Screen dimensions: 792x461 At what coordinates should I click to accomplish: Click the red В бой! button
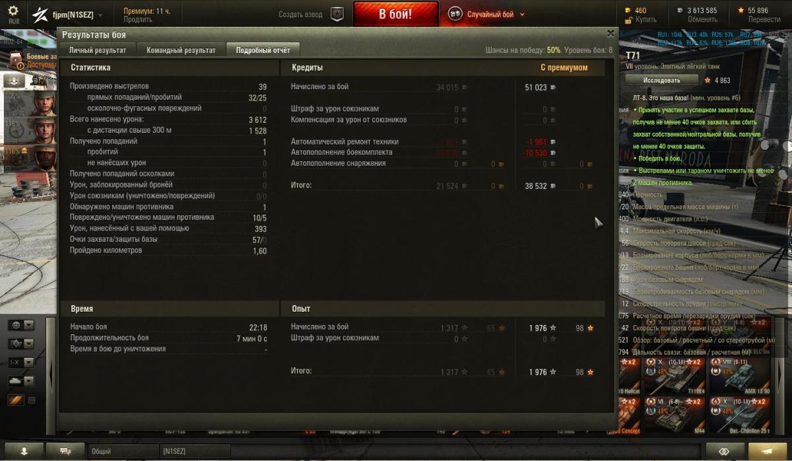pos(395,14)
